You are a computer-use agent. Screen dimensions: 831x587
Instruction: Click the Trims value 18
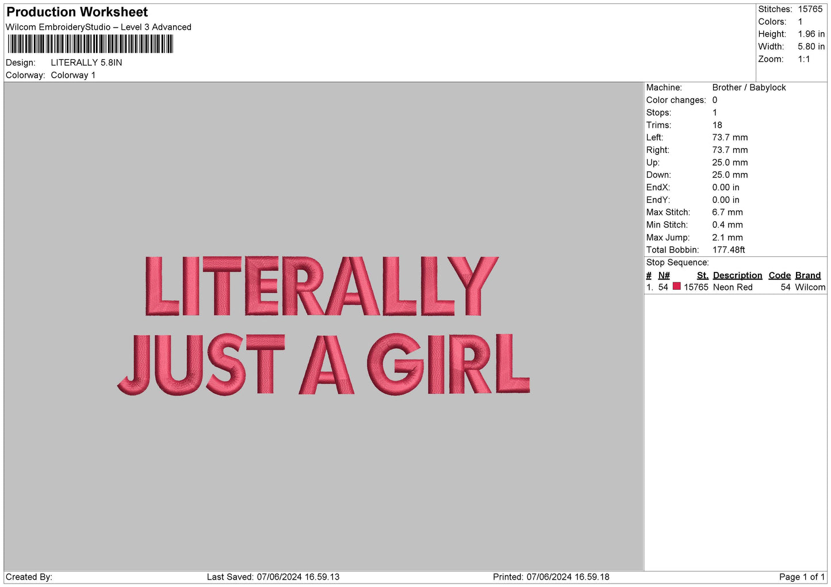717,125
